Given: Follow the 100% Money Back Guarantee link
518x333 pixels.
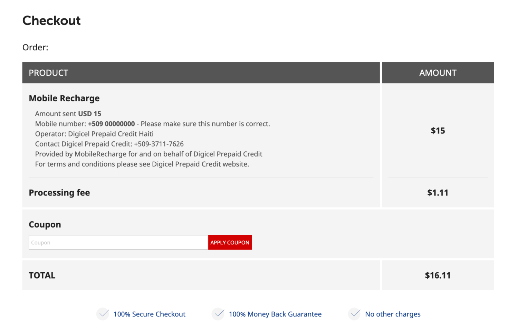Looking at the screenshot, I should (x=275, y=314).
